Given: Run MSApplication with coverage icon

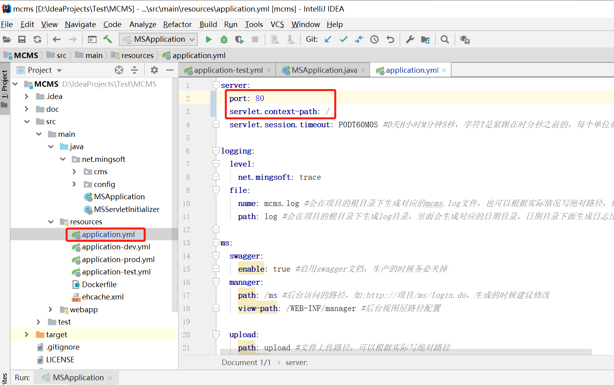Looking at the screenshot, I should click(239, 39).
